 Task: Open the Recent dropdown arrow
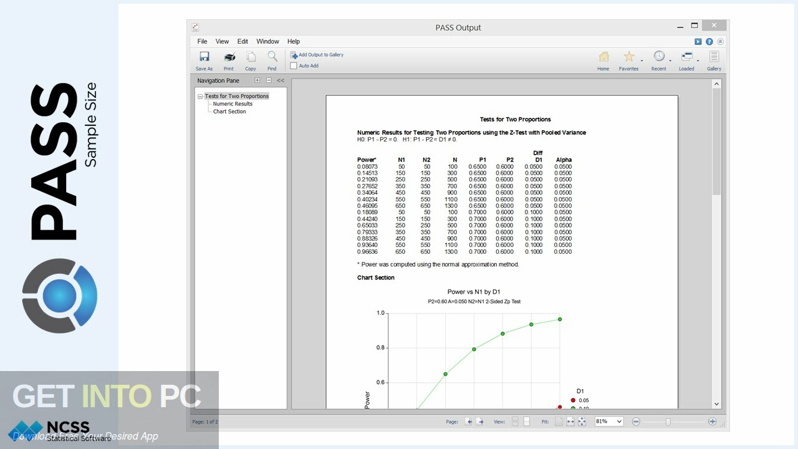point(670,61)
